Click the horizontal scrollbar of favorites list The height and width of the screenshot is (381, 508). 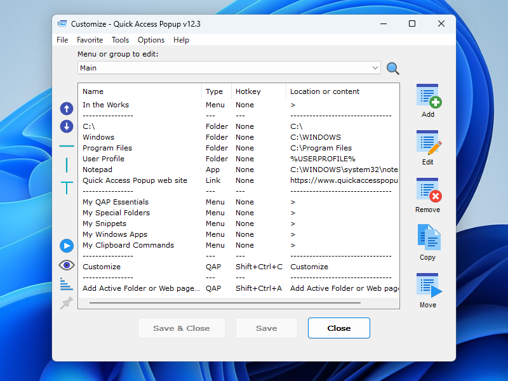225,303
